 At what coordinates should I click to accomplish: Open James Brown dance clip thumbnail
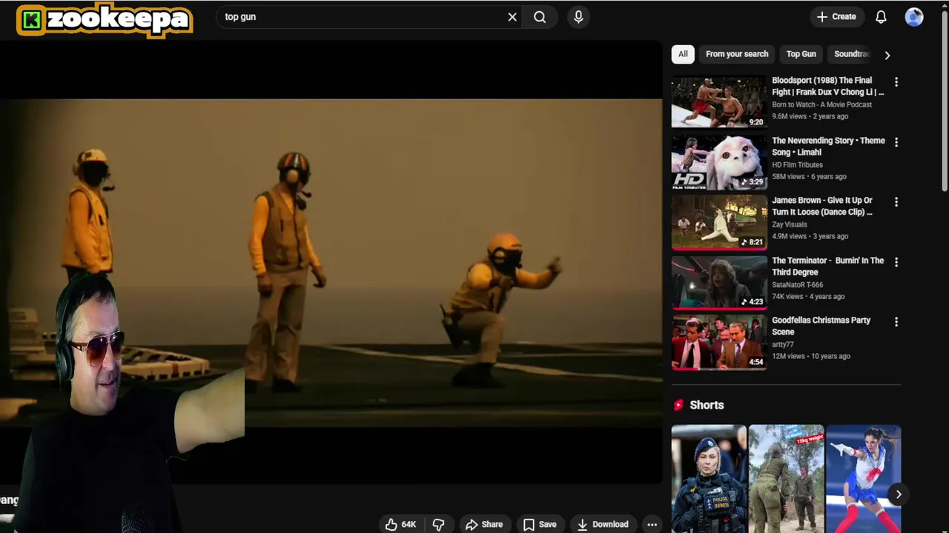pyautogui.click(x=719, y=222)
